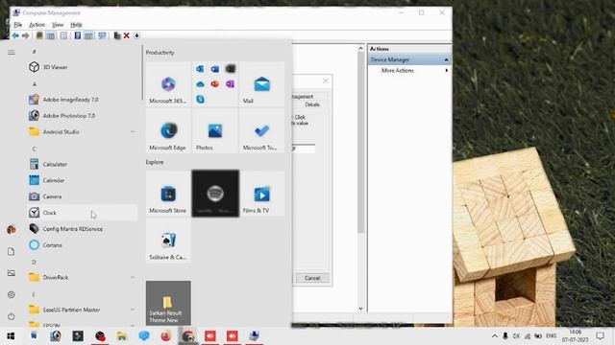Click the scroll-up arrow in Computer Management pane
615x345 pixels.
pos(360,48)
